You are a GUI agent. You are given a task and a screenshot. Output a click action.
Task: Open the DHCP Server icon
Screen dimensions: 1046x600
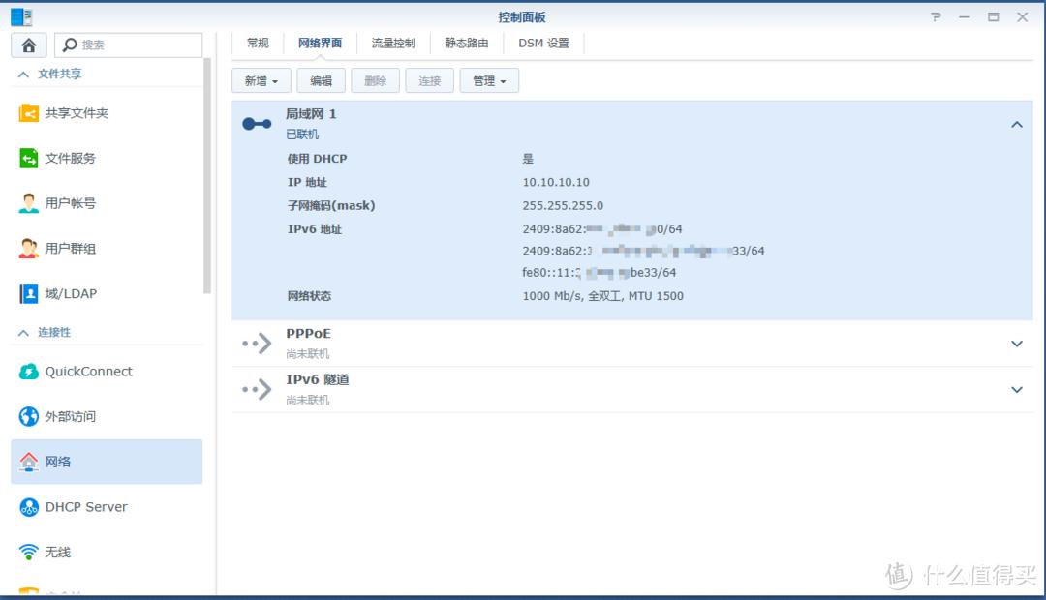point(29,507)
